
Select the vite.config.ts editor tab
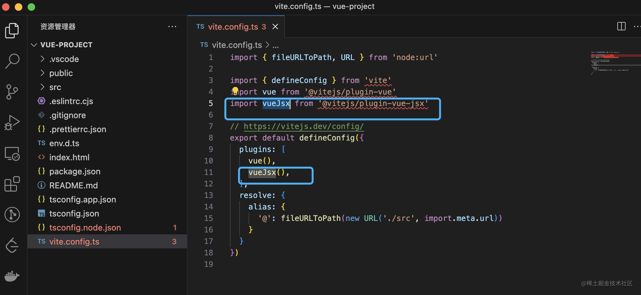click(236, 27)
